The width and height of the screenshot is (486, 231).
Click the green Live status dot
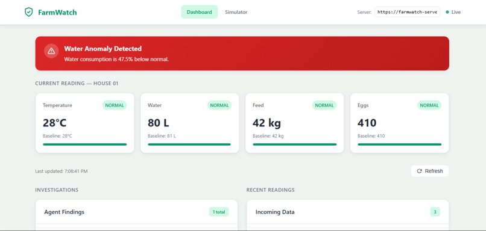pyautogui.click(x=447, y=12)
